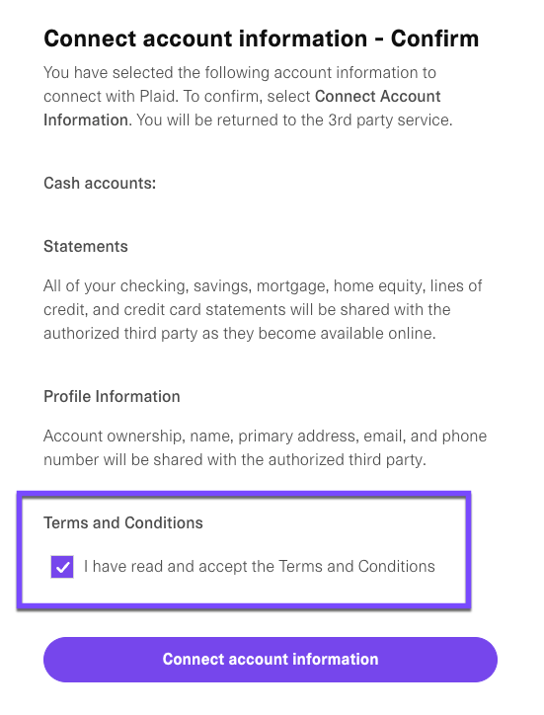Viewport: 544px width, 715px height.
Task: Select the words 'Terms and Conditions' in checkbox label
Action: (x=356, y=566)
